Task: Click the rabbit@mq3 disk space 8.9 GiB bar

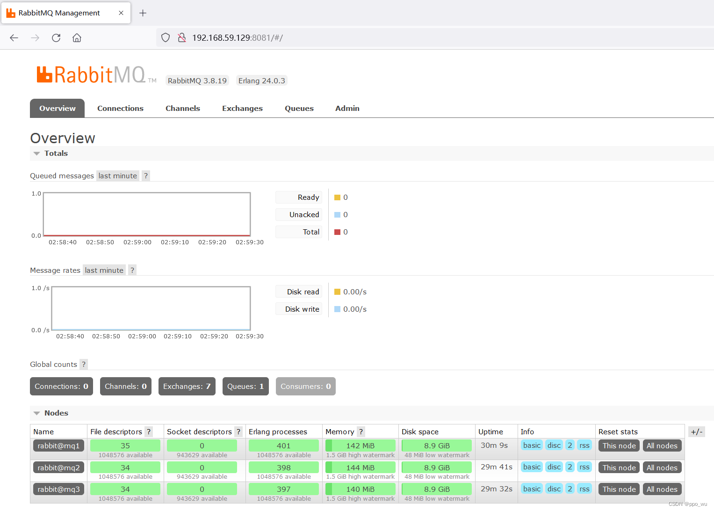Action: point(437,489)
